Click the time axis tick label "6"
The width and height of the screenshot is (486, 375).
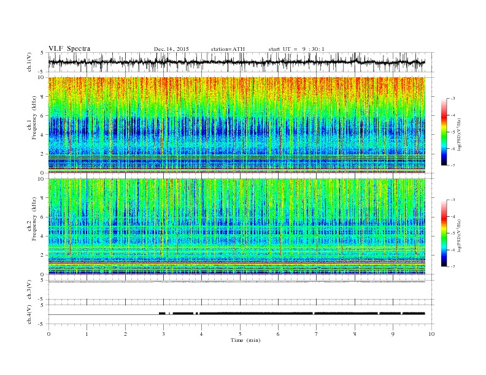point(279,334)
